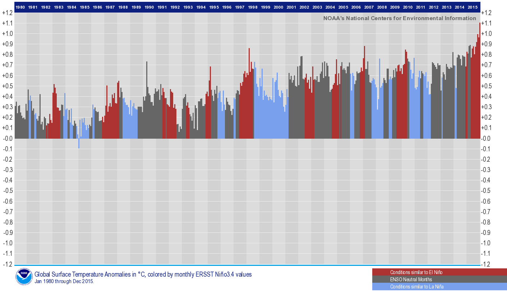Image resolution: width=507 pixels, height=291 pixels.
Task: Click the 2015 year header label
Action: click(x=473, y=7)
